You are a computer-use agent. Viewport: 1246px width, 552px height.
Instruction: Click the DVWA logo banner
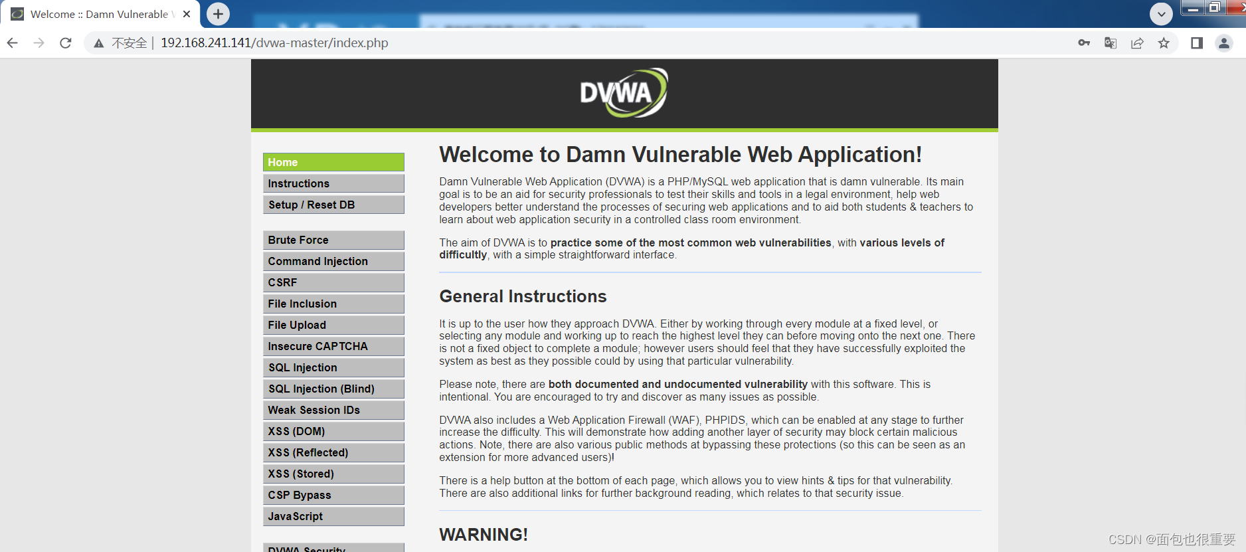coord(624,93)
